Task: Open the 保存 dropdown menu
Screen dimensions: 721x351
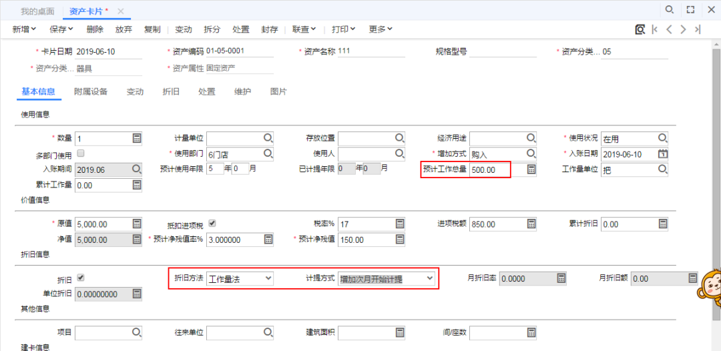Action: click(61, 29)
